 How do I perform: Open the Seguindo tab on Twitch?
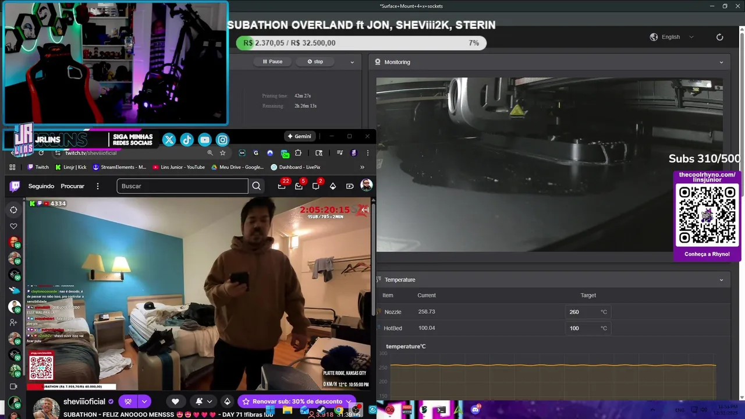tap(41, 186)
